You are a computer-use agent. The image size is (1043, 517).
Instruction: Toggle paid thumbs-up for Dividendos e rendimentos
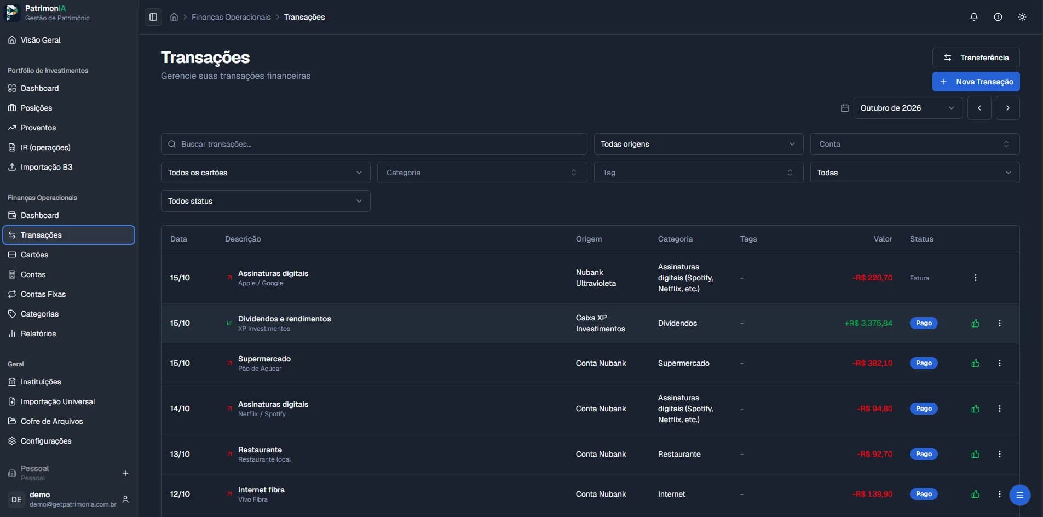point(975,323)
